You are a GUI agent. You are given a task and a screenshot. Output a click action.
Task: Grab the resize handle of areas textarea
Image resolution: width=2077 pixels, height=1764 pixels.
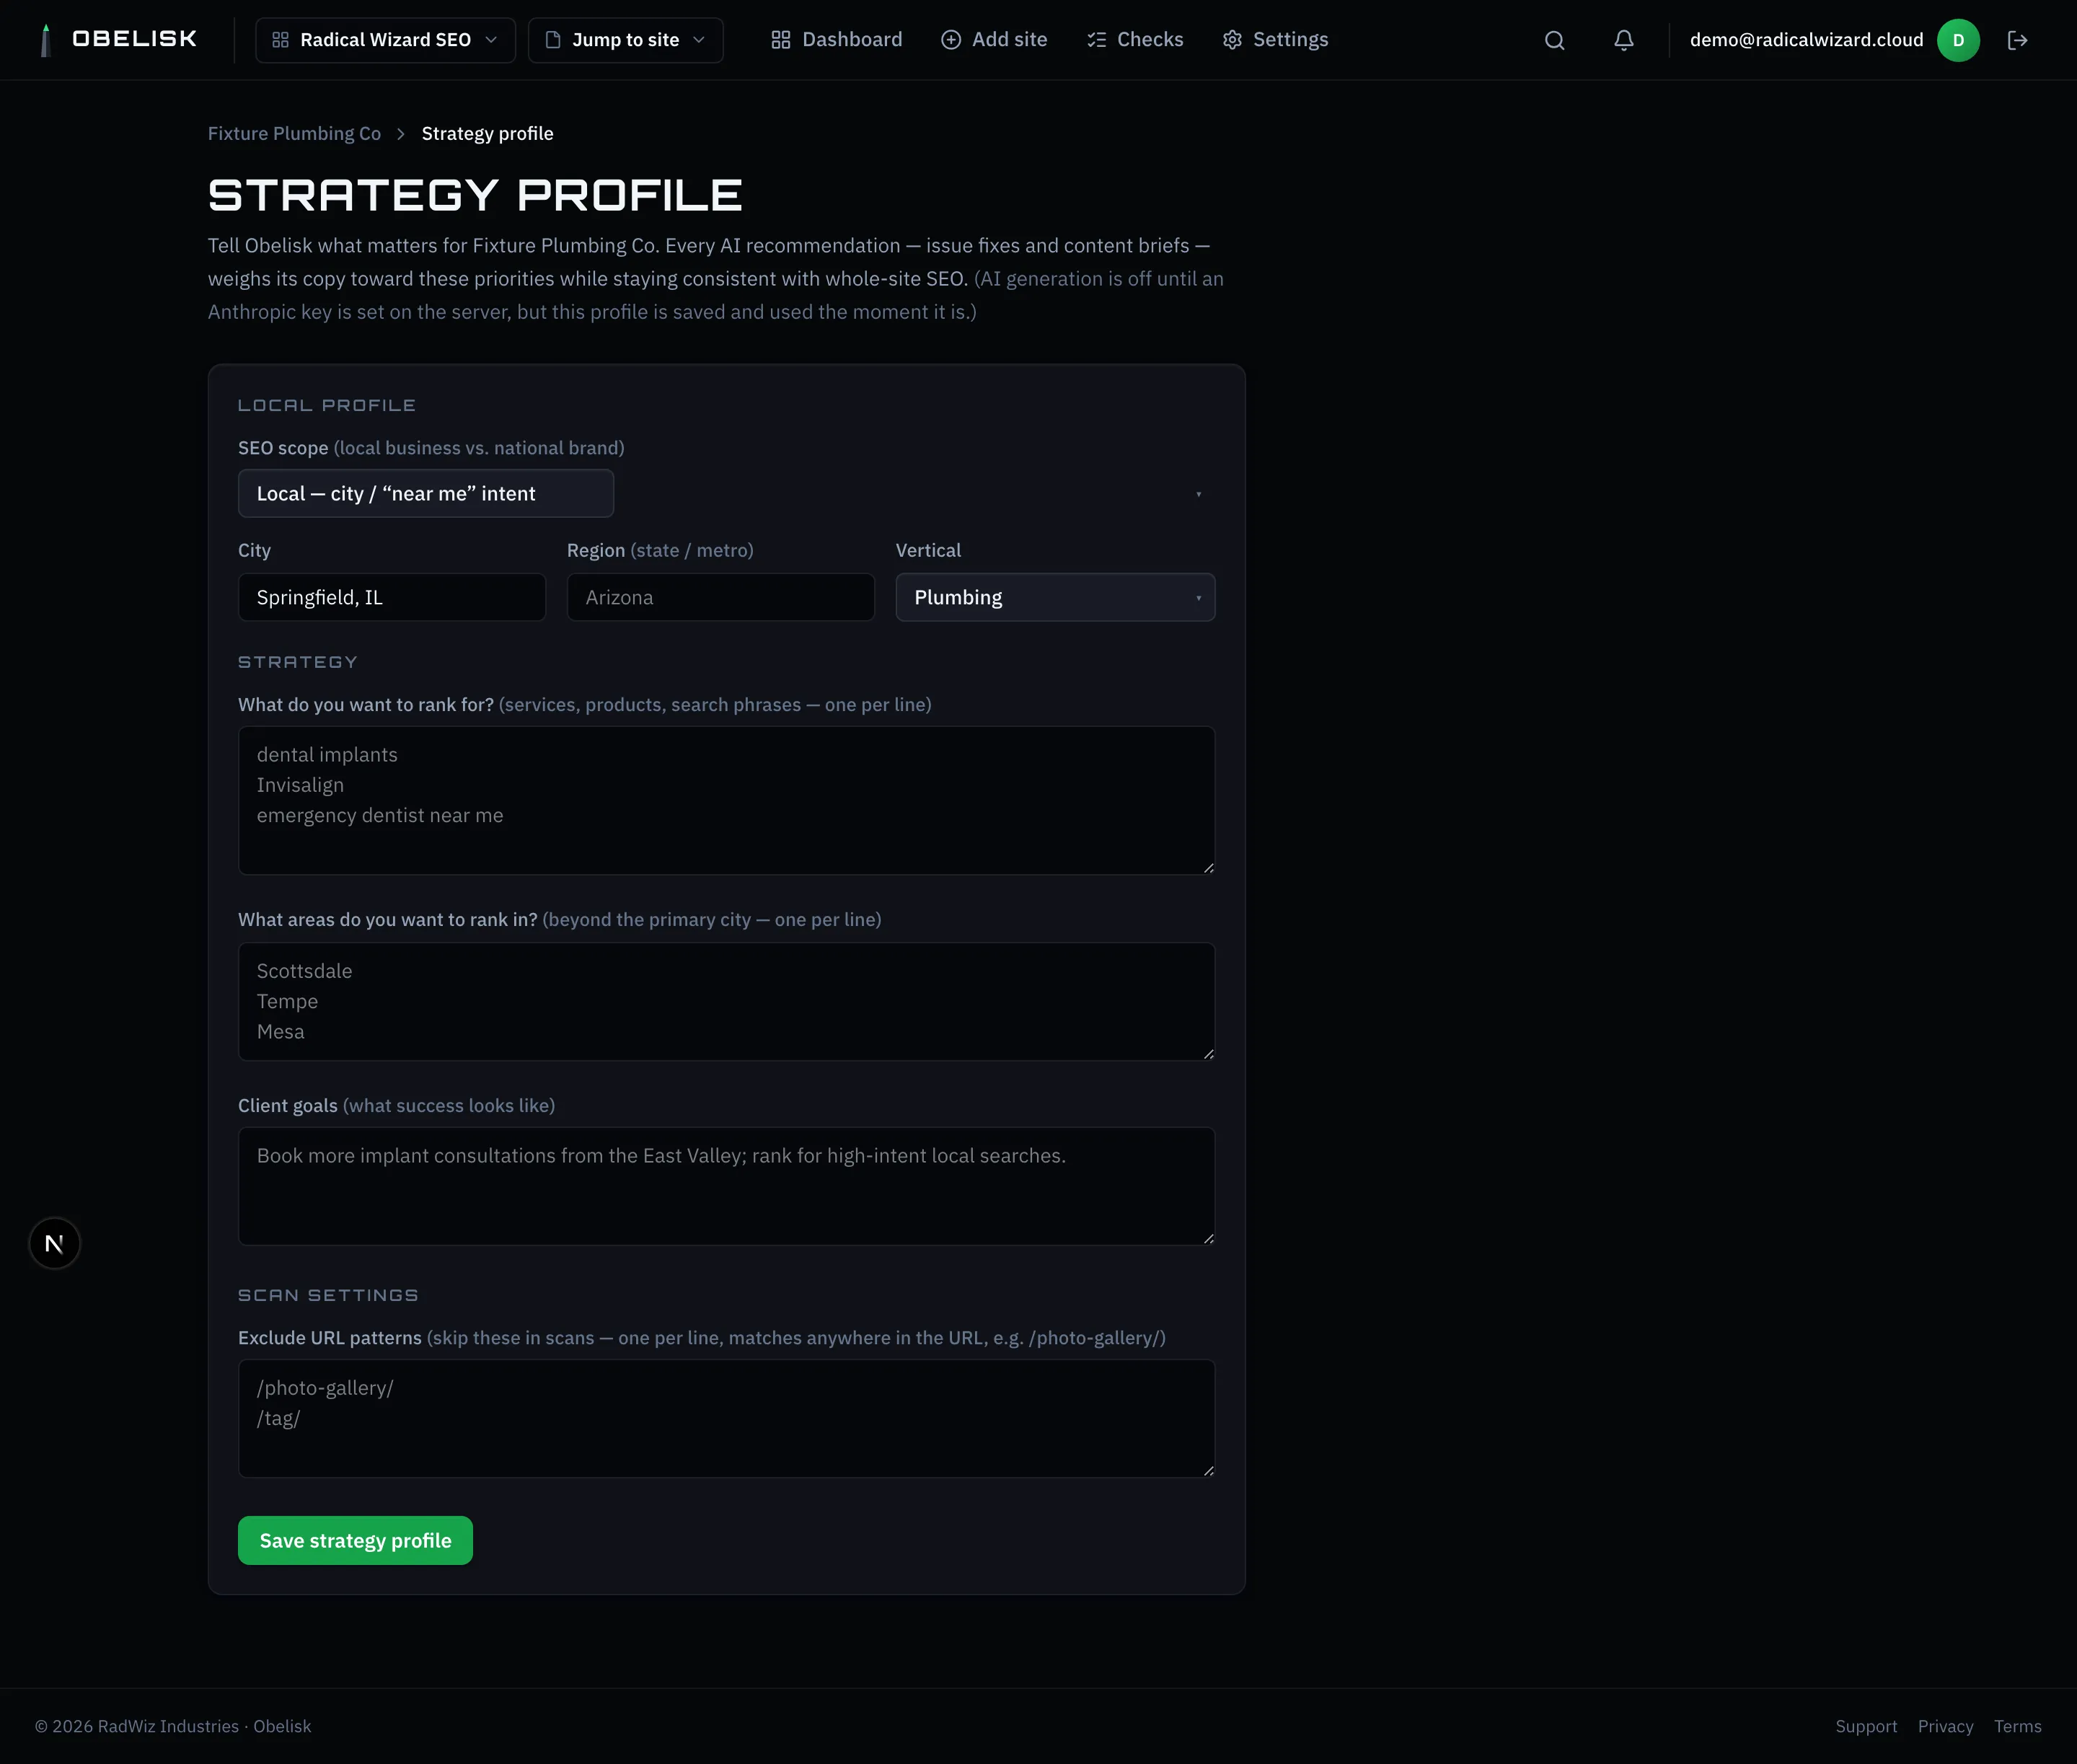(1208, 1053)
